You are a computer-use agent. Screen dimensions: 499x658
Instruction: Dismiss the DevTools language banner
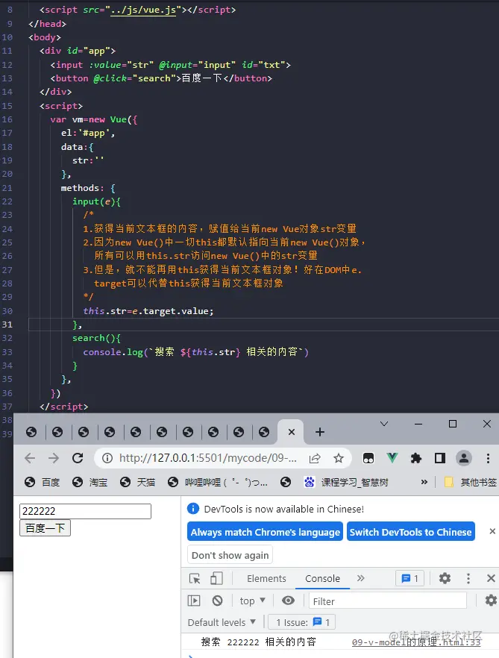(x=493, y=531)
